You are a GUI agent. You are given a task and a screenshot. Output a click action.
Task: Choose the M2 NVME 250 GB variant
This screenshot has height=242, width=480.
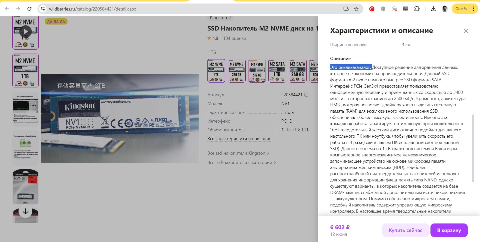(x=237, y=71)
